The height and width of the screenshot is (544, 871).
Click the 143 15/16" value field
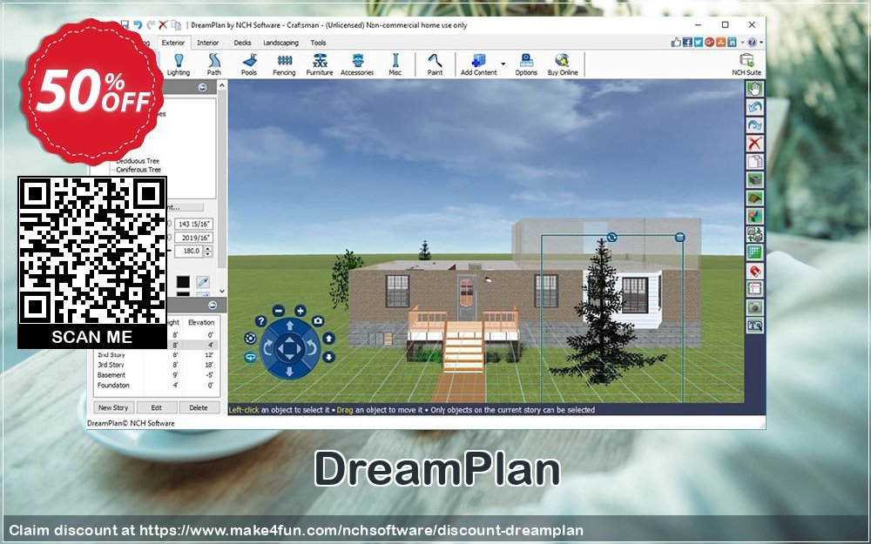pos(194,224)
